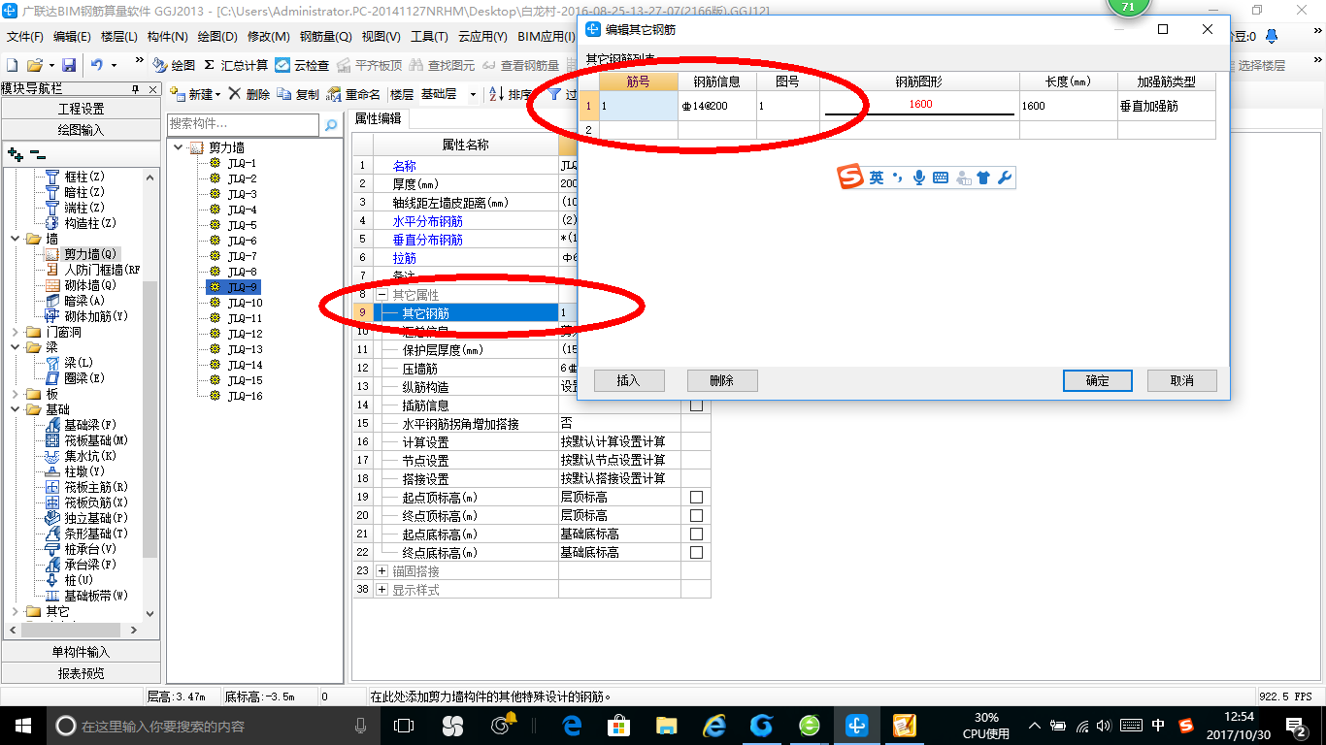
Task: Toggle 起点底标高 row checkbox
Action: point(696,534)
